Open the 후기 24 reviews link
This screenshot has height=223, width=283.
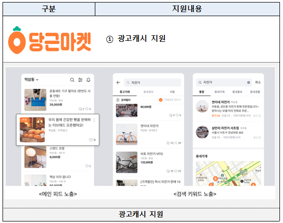[216, 116]
